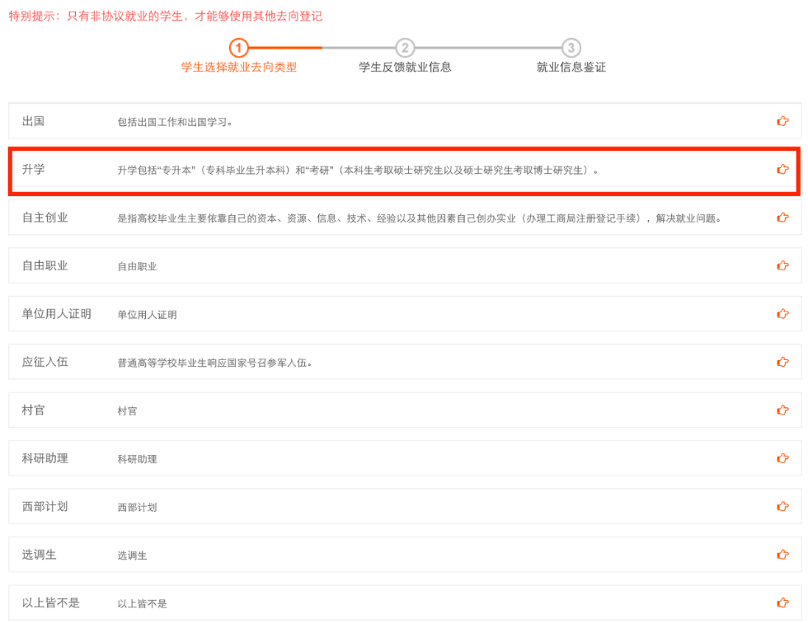808x623 pixels.
Task: Open the 学生反馈就业信息 step label
Action: [x=405, y=68]
